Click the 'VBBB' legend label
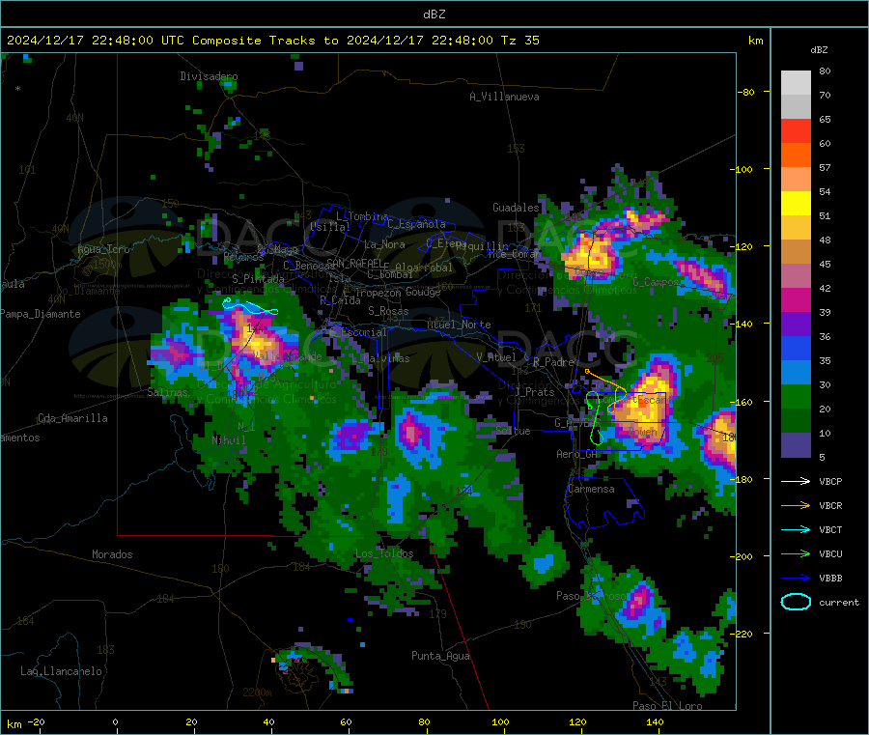The width and height of the screenshot is (869, 735). [830, 578]
